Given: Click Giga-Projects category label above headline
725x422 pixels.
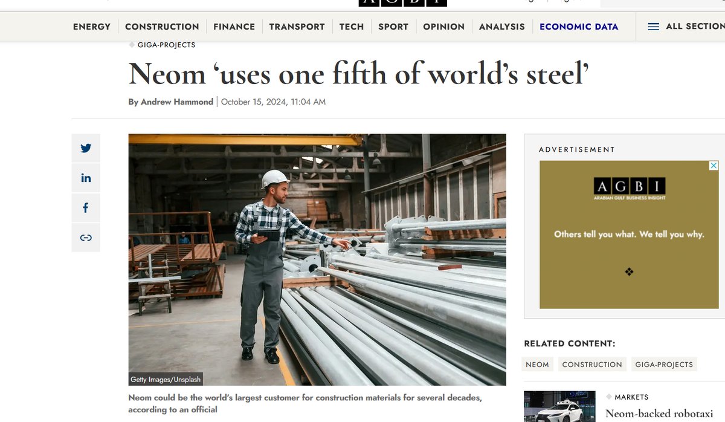Looking at the screenshot, I should 166,45.
